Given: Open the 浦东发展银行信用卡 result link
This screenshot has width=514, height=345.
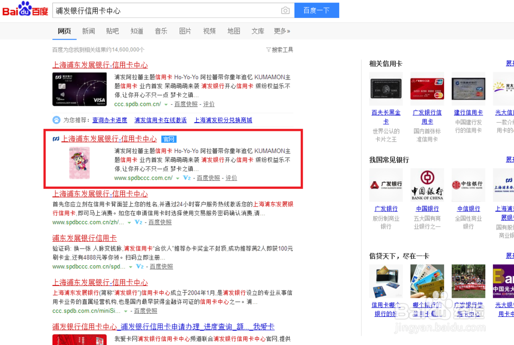Looking at the screenshot, I should [x=85, y=238].
